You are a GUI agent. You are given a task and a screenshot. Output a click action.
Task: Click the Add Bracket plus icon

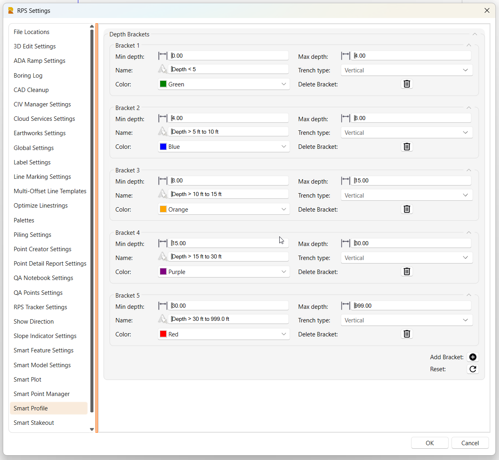coord(473,357)
